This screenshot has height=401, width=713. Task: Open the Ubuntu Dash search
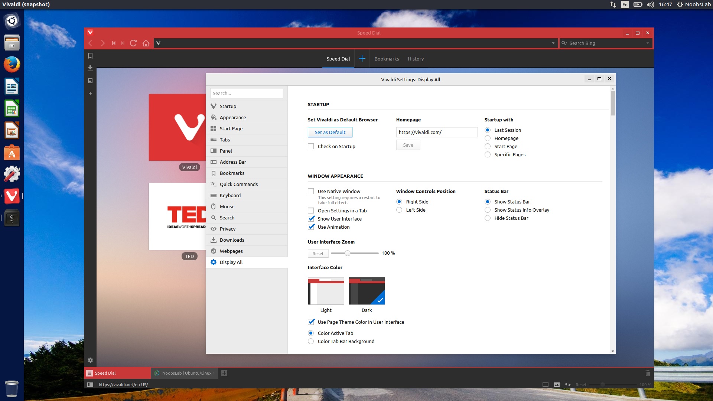click(x=12, y=21)
